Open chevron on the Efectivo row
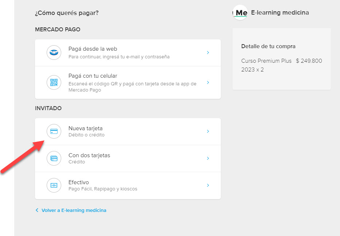The width and height of the screenshot is (340, 236). [x=208, y=185]
